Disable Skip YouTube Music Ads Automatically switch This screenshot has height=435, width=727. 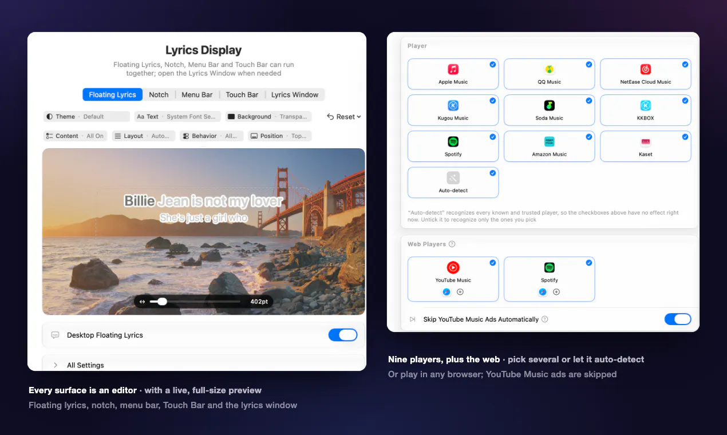[678, 319]
